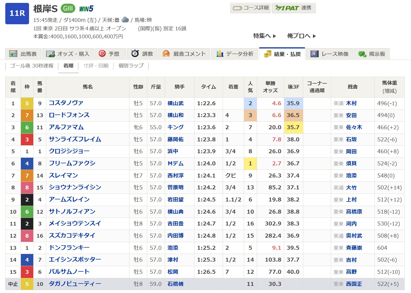Open trainer 木村 stable link

[x=351, y=103]
